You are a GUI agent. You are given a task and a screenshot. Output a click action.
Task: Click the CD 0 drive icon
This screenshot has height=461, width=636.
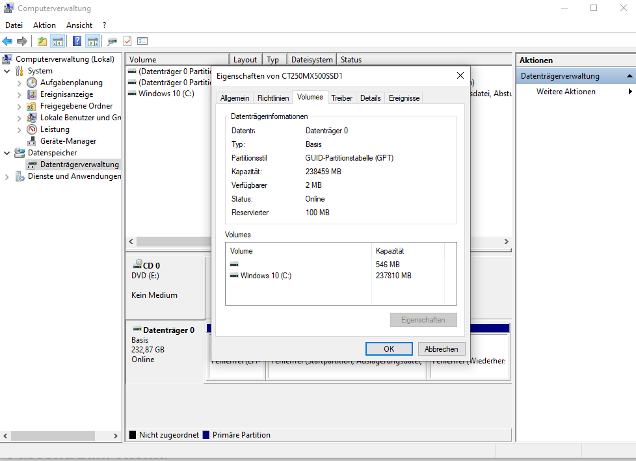click(x=137, y=264)
